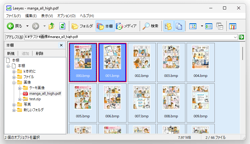The width and height of the screenshot is (250, 144).
Task: Open the address bar dropdown
Action: point(235,37)
